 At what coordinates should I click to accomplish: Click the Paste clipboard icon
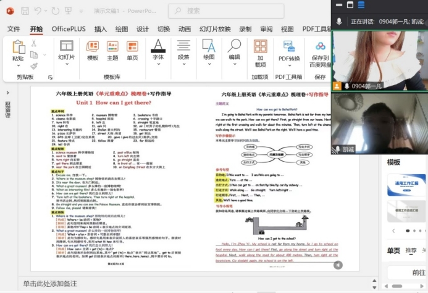18,47
